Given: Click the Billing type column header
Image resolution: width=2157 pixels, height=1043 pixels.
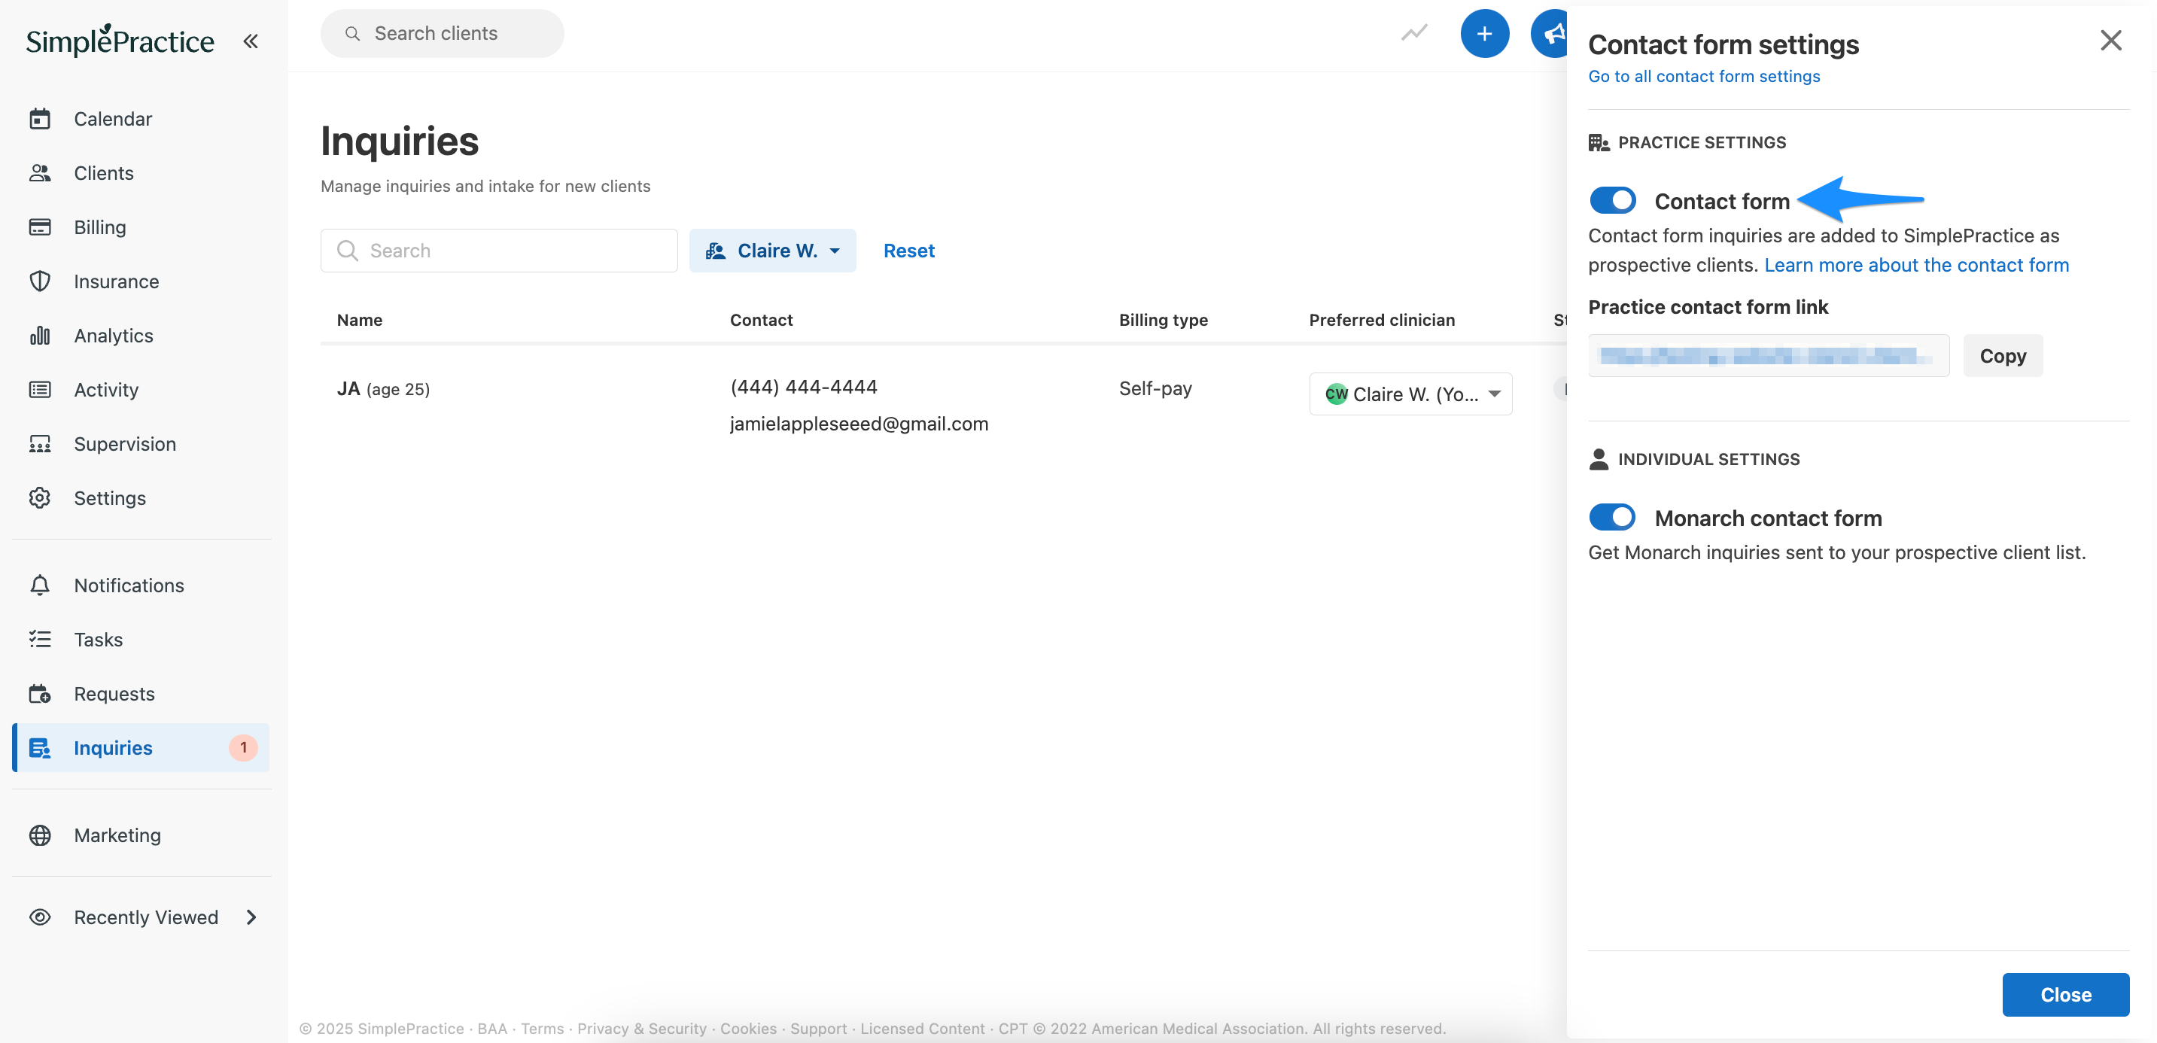Looking at the screenshot, I should coord(1162,320).
